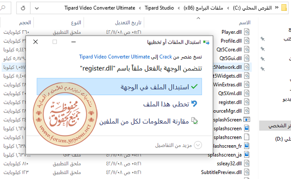Select compare info for both files option
The width and height of the screenshot is (291, 179).
pyautogui.click(x=148, y=121)
